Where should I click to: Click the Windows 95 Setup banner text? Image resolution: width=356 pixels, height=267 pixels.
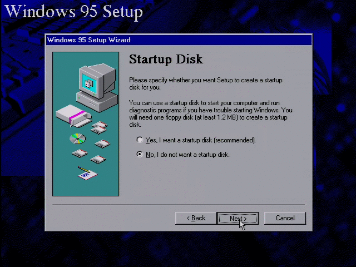pos(73,11)
